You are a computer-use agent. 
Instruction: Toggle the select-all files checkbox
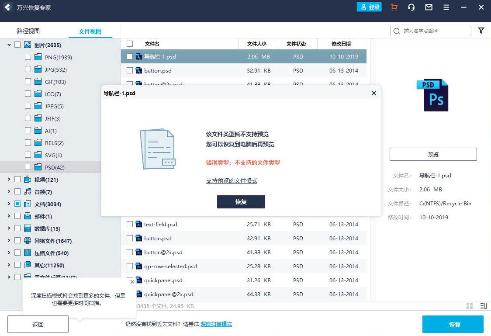[130, 44]
